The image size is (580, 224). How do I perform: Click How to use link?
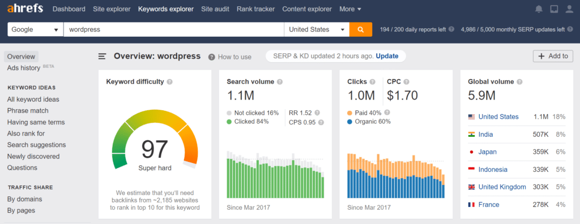tap(234, 57)
